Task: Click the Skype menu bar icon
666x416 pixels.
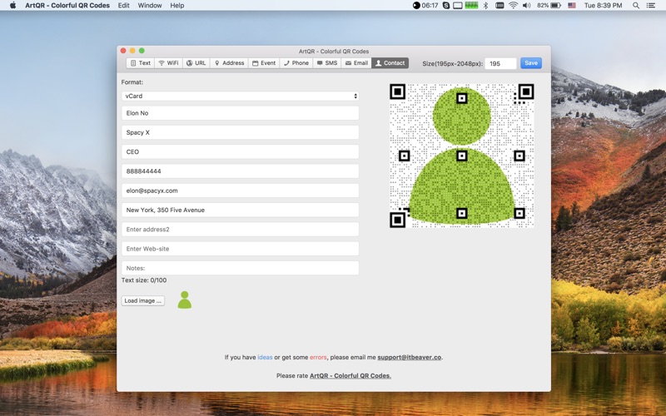Action: click(446, 6)
